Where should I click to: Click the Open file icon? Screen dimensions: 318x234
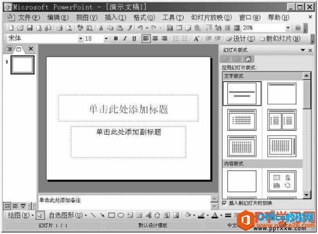tap(20, 28)
